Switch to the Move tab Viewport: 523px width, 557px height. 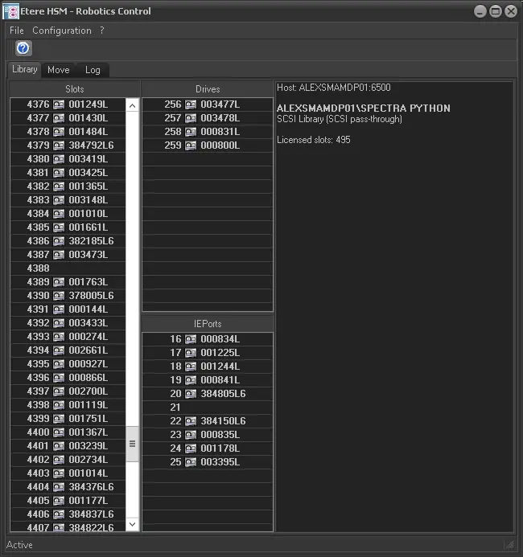[x=59, y=70]
